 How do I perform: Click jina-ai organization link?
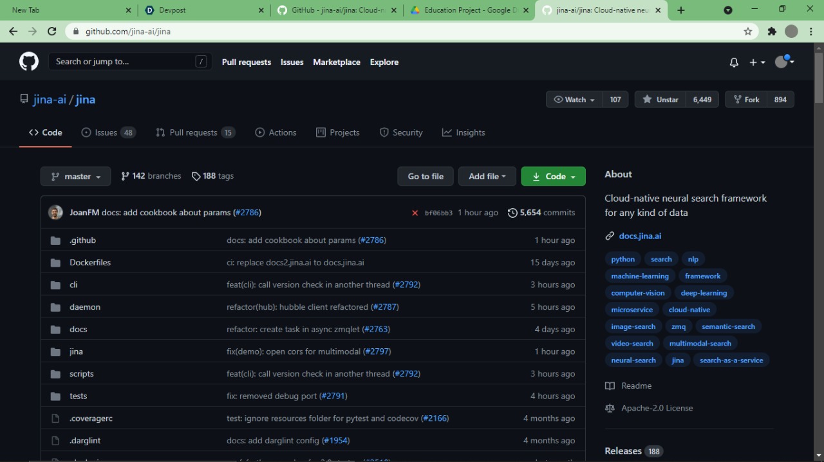tap(50, 100)
